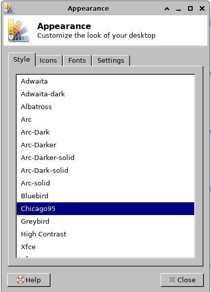Close the window via title bar X

coord(202,8)
